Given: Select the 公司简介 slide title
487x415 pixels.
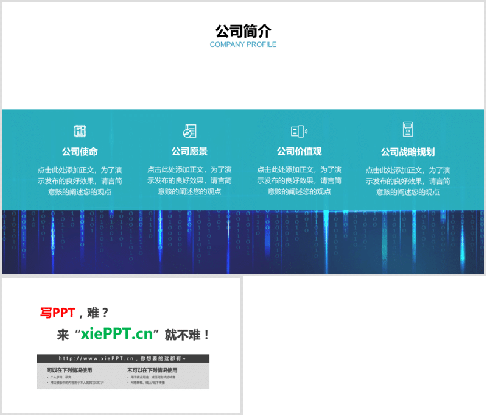Looking at the screenshot, I should click(x=243, y=31).
